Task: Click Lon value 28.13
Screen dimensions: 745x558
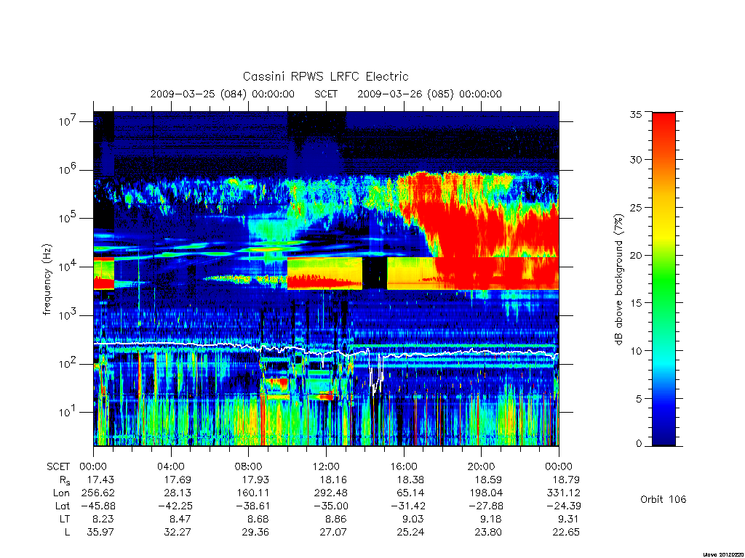Action: pos(178,493)
